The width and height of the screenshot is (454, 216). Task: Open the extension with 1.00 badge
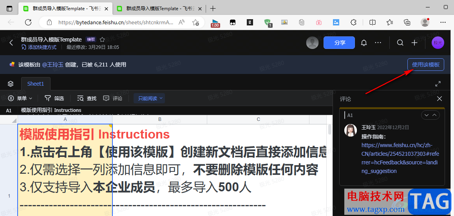tap(215, 23)
